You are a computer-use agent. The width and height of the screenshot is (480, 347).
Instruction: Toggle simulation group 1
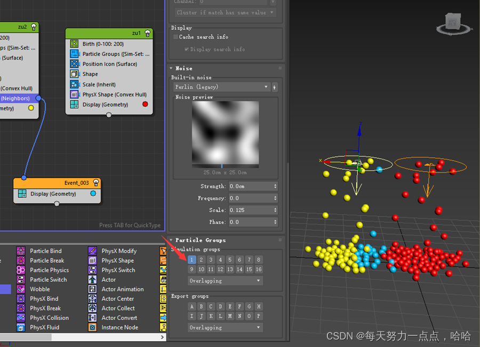coord(191,260)
